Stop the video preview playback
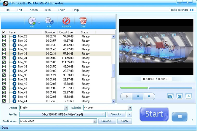Screen dimensions: 197x131 [149, 96]
